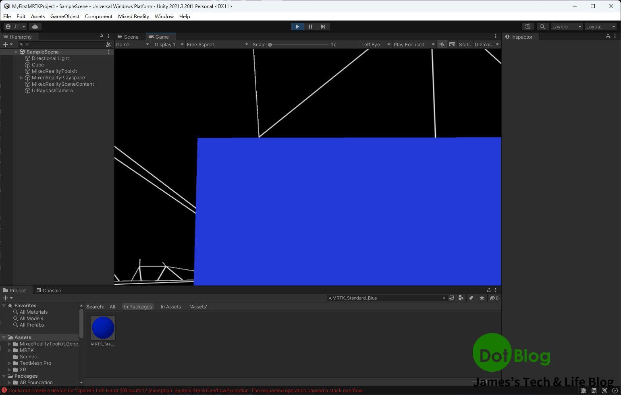Open the Free Aspect resolution dropdown
The width and height of the screenshot is (621, 395).
217,44
